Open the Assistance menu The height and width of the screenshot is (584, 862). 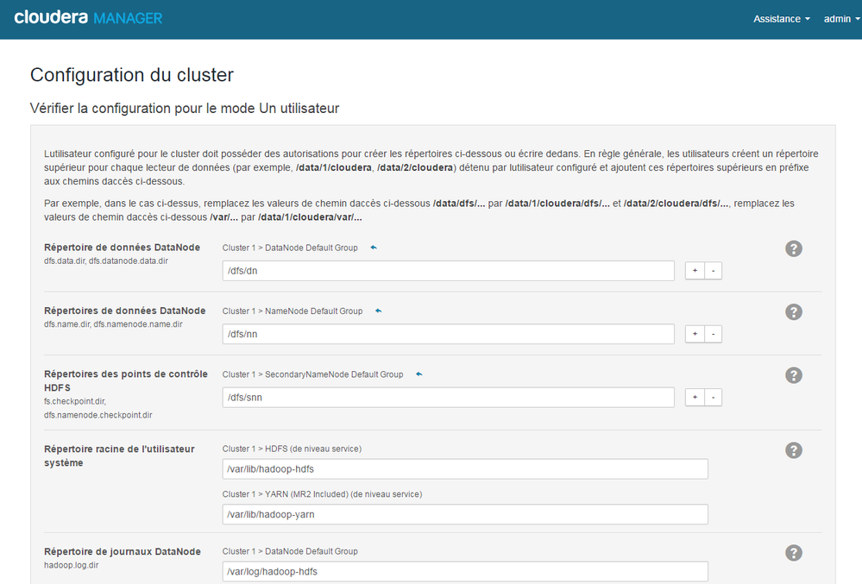pos(777,18)
